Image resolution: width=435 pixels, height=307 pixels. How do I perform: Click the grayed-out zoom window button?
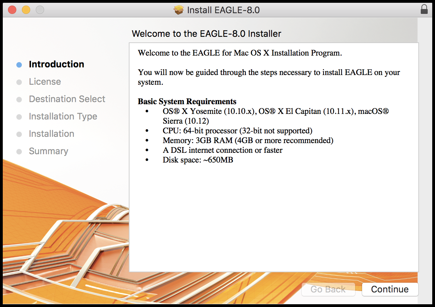[x=40, y=10]
